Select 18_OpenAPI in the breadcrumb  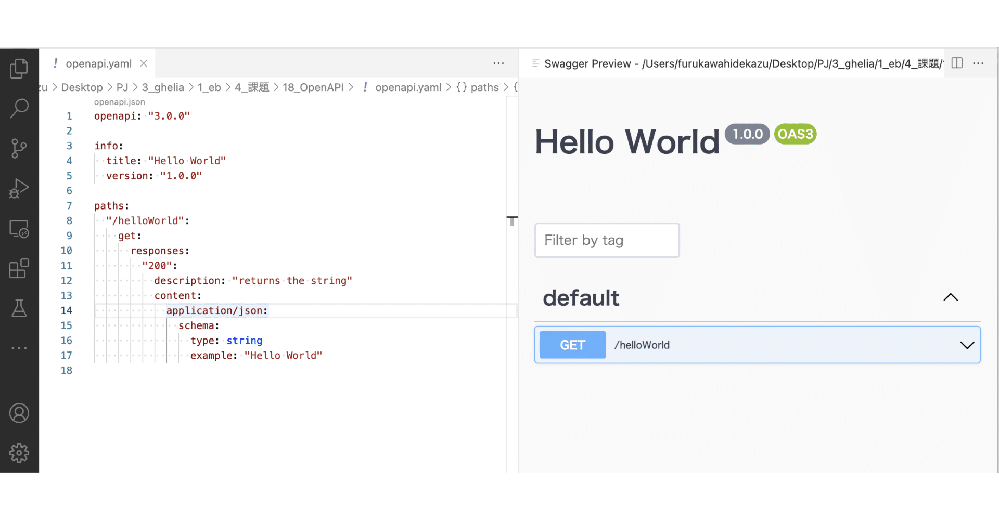click(314, 87)
